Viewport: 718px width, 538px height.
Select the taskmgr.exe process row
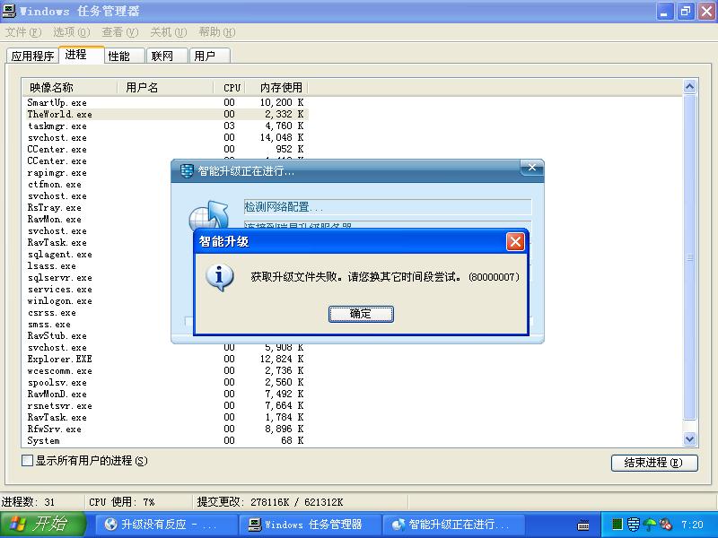coord(165,126)
